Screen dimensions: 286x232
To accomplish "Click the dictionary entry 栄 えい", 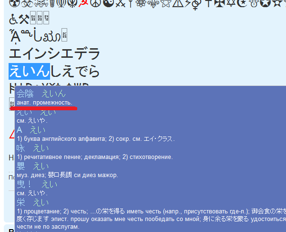I will [33, 202].
